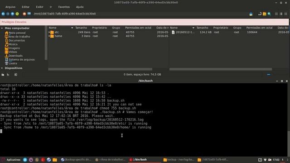Collapse the Dispositivos section
Screen dimensions: 290x163
tap(2, 68)
